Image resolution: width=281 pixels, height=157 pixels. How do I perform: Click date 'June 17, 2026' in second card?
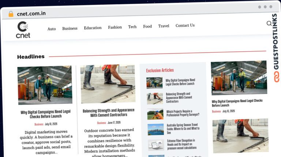pos(114,123)
